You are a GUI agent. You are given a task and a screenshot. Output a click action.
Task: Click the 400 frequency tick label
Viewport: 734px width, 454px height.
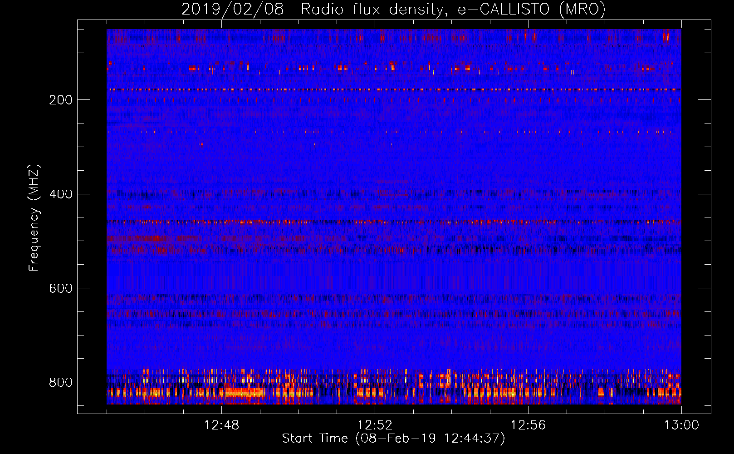click(x=61, y=194)
